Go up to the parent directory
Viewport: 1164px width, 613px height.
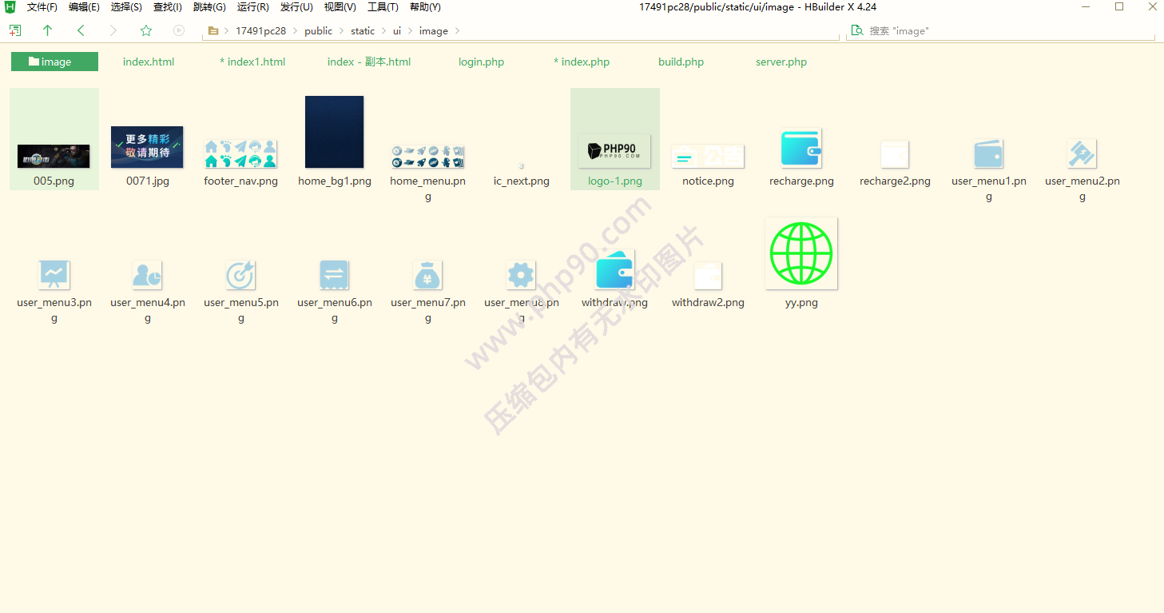click(47, 30)
